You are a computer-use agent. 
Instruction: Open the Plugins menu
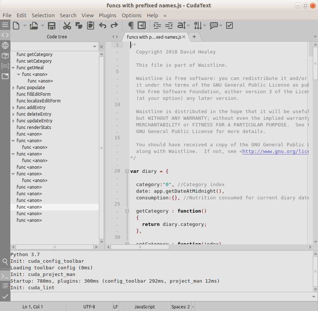point(107,15)
